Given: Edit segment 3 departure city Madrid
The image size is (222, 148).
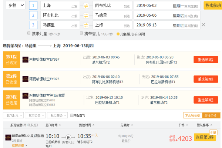Looking at the screenshot, I should click(x=60, y=25).
